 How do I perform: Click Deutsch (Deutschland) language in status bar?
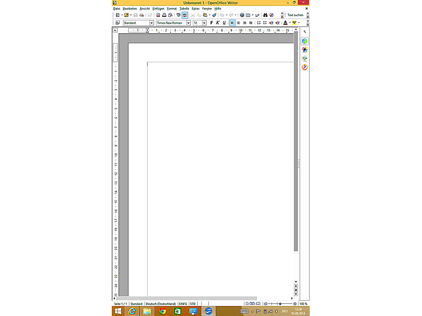pyautogui.click(x=160, y=304)
